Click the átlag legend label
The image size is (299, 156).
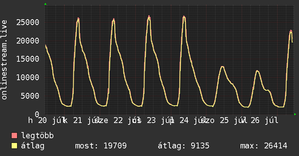(x=33, y=146)
